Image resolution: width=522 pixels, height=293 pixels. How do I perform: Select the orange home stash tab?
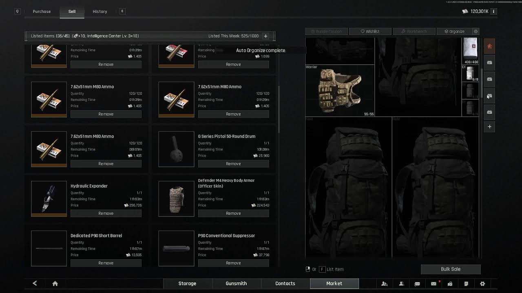pos(489,46)
